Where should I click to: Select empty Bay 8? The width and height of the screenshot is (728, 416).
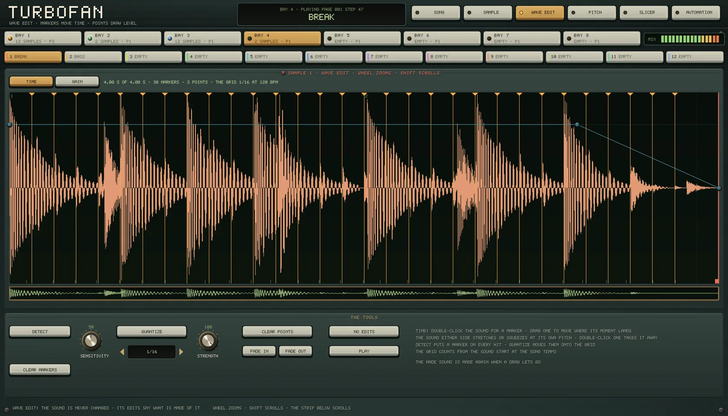click(601, 38)
